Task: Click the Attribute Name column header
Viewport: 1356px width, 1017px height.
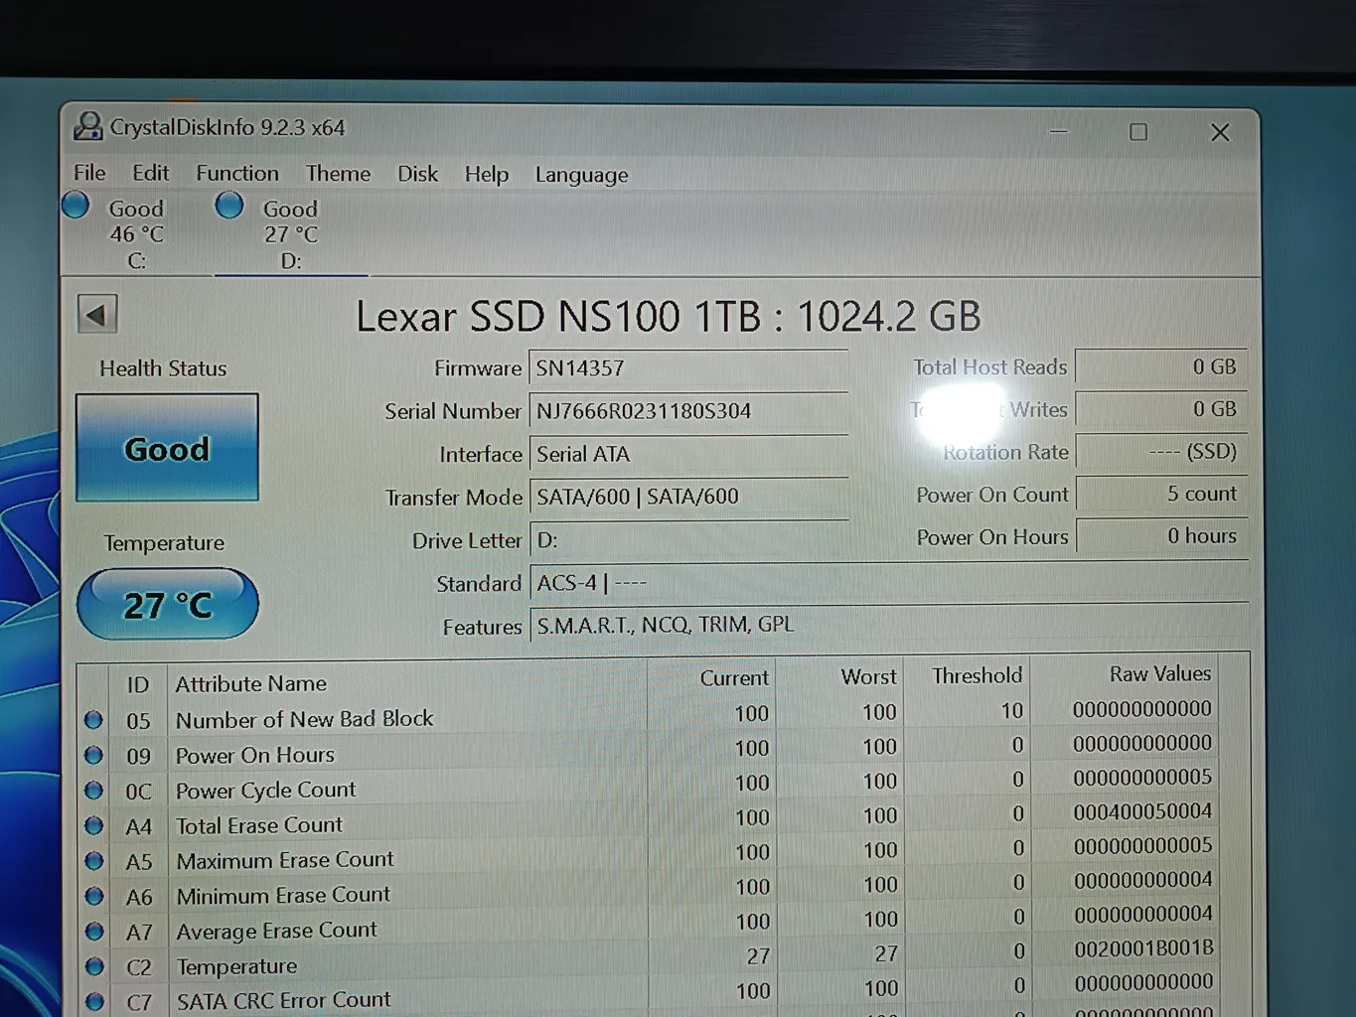Action: point(251,683)
